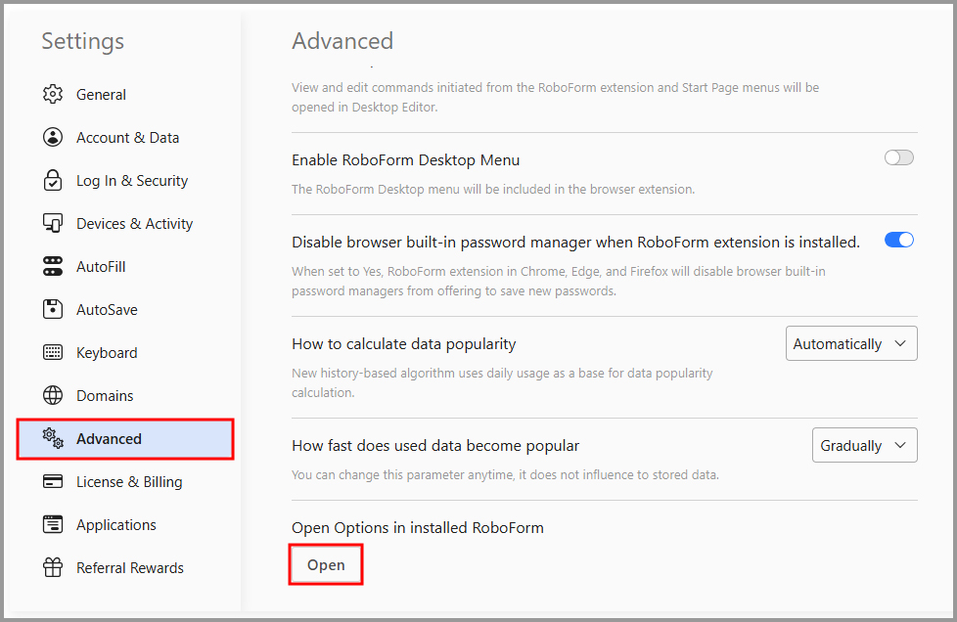This screenshot has height=622, width=957.
Task: Click the License & Billing card icon
Action: (x=53, y=482)
